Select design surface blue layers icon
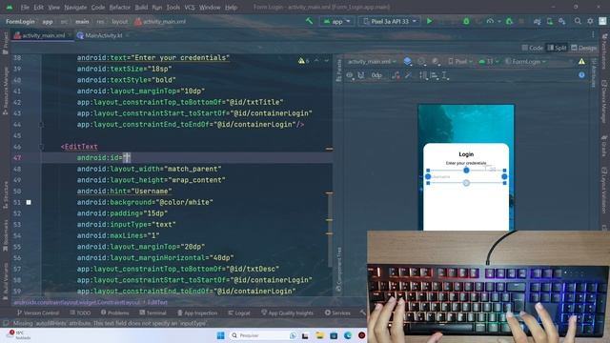The height and width of the screenshot is (343, 610). click(x=407, y=61)
